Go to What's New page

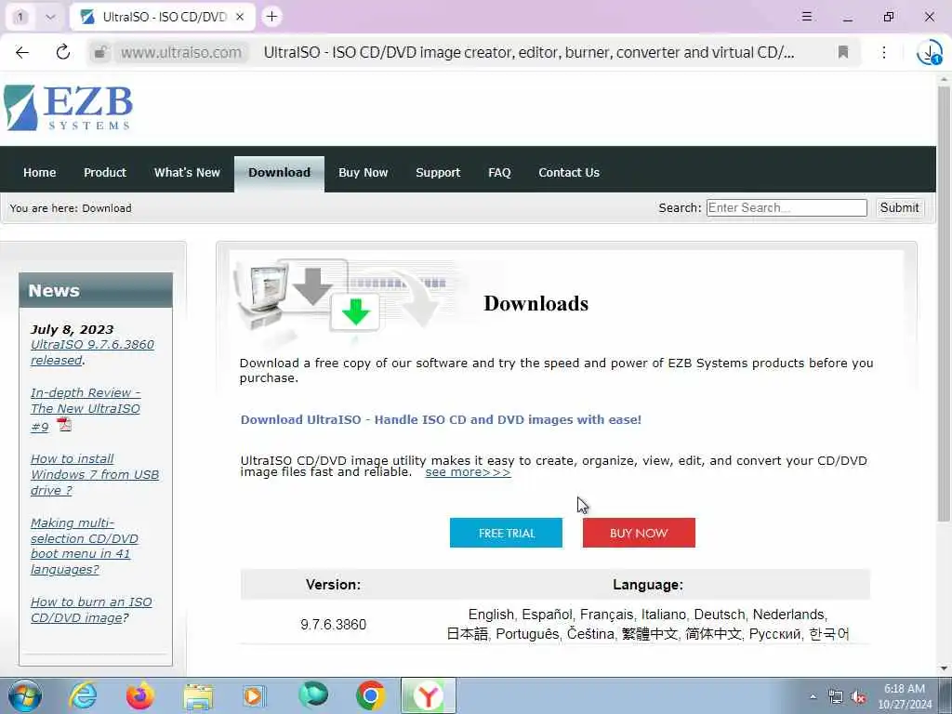(x=187, y=172)
